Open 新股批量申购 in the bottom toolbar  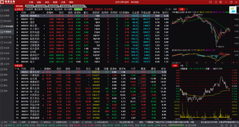coord(101,122)
